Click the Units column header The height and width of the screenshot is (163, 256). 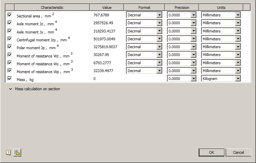point(221,8)
